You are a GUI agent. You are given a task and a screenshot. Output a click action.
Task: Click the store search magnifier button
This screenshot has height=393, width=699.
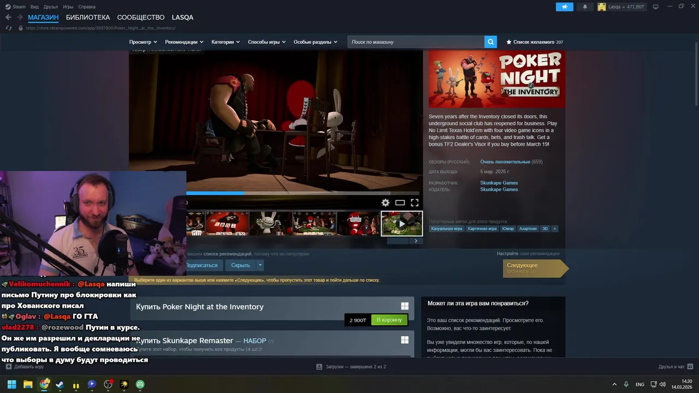pos(490,42)
